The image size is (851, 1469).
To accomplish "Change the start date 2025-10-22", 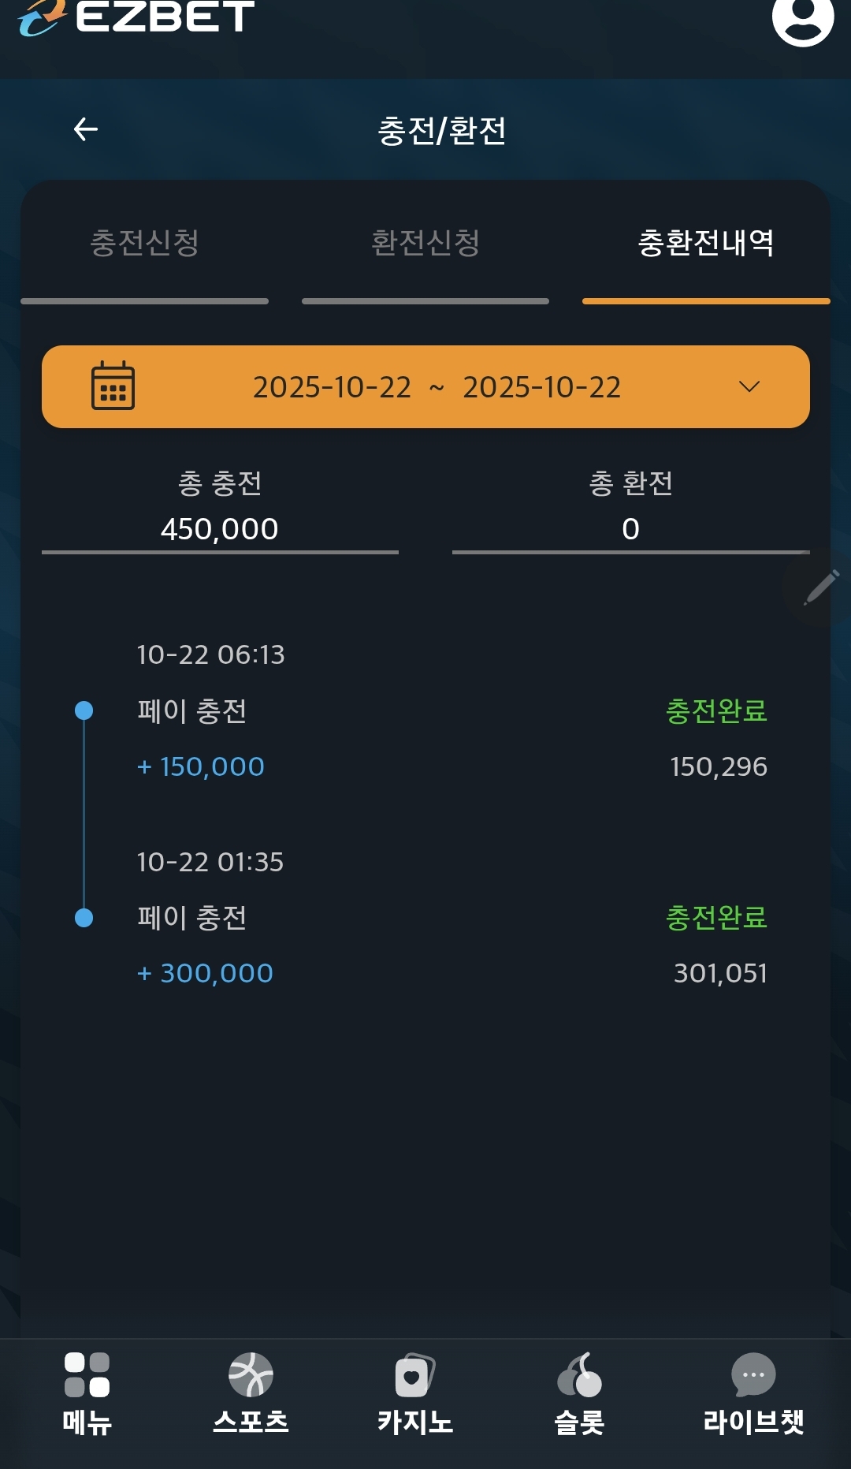I will [x=332, y=387].
